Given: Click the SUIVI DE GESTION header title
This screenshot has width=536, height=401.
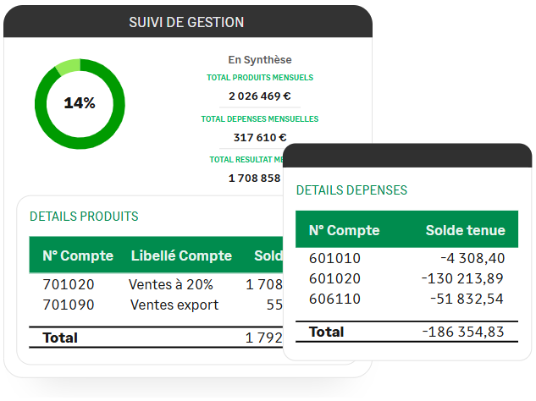Looking at the screenshot, I should 186,22.
